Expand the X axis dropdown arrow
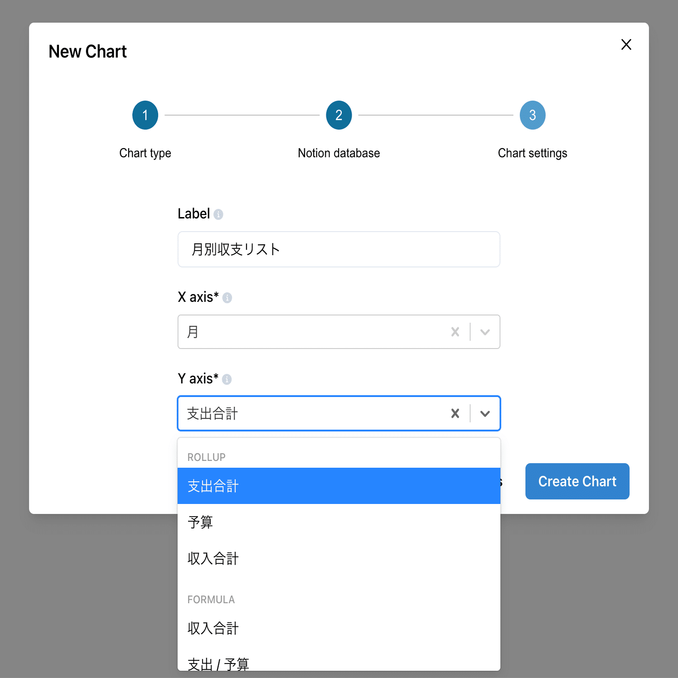Screen dimensions: 678x678 tap(485, 332)
